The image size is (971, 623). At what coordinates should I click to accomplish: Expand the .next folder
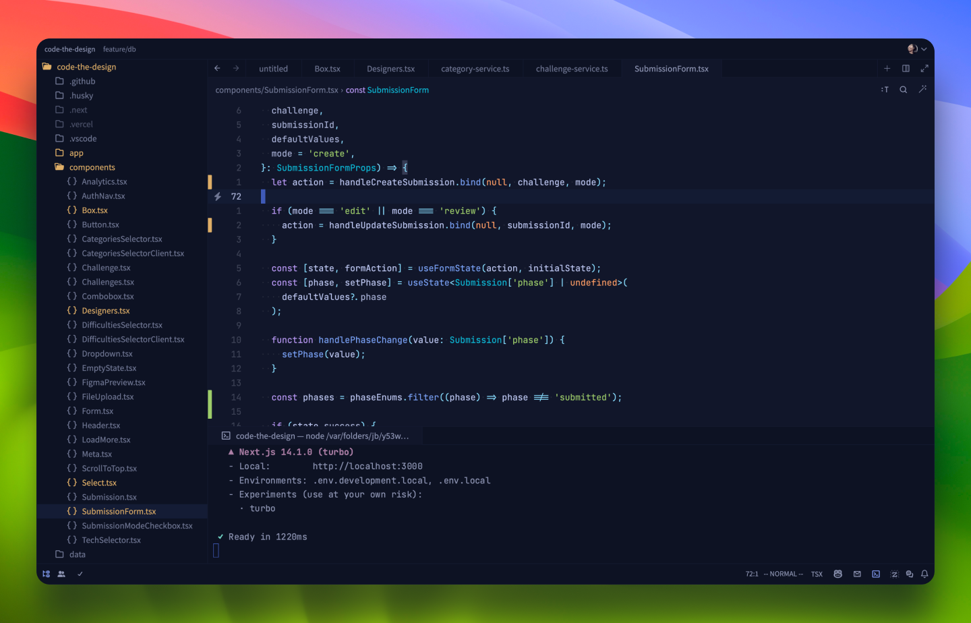coord(122,110)
